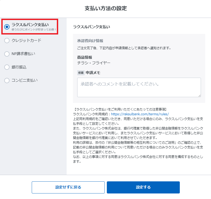Click ご注文完了後 notification description text

tap(124, 48)
